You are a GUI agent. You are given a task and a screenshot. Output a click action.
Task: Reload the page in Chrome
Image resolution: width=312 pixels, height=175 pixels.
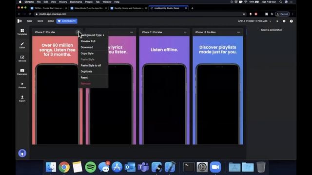[30, 14]
